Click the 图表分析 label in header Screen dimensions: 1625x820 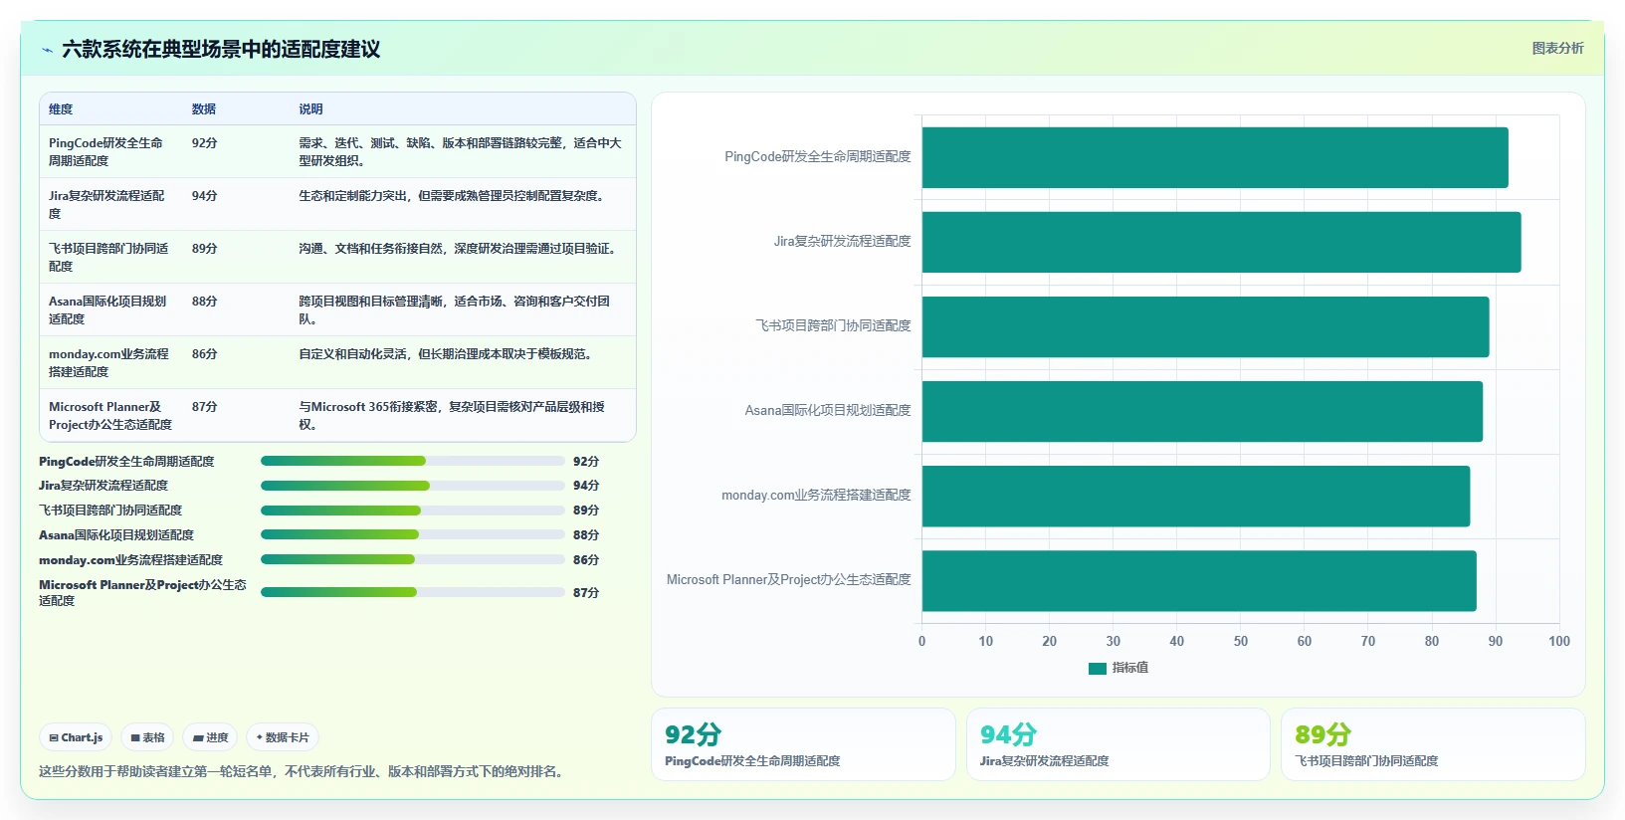coord(1557,48)
